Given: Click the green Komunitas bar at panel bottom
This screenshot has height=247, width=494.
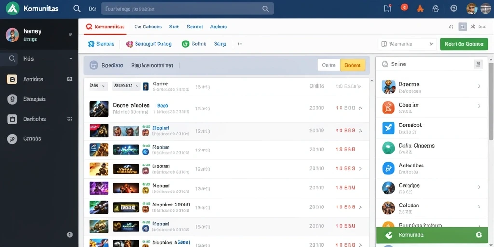Looking at the screenshot, I should (x=432, y=235).
